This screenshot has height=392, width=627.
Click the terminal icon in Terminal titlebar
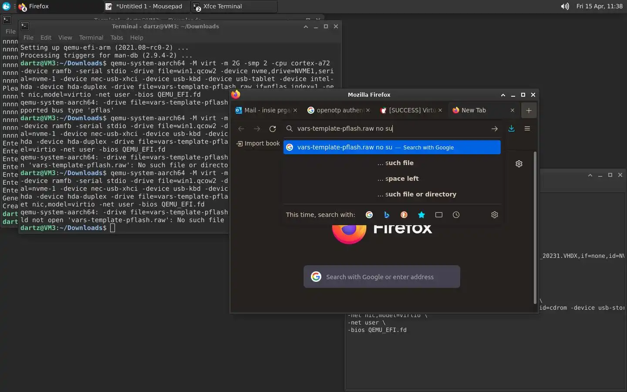point(25,26)
